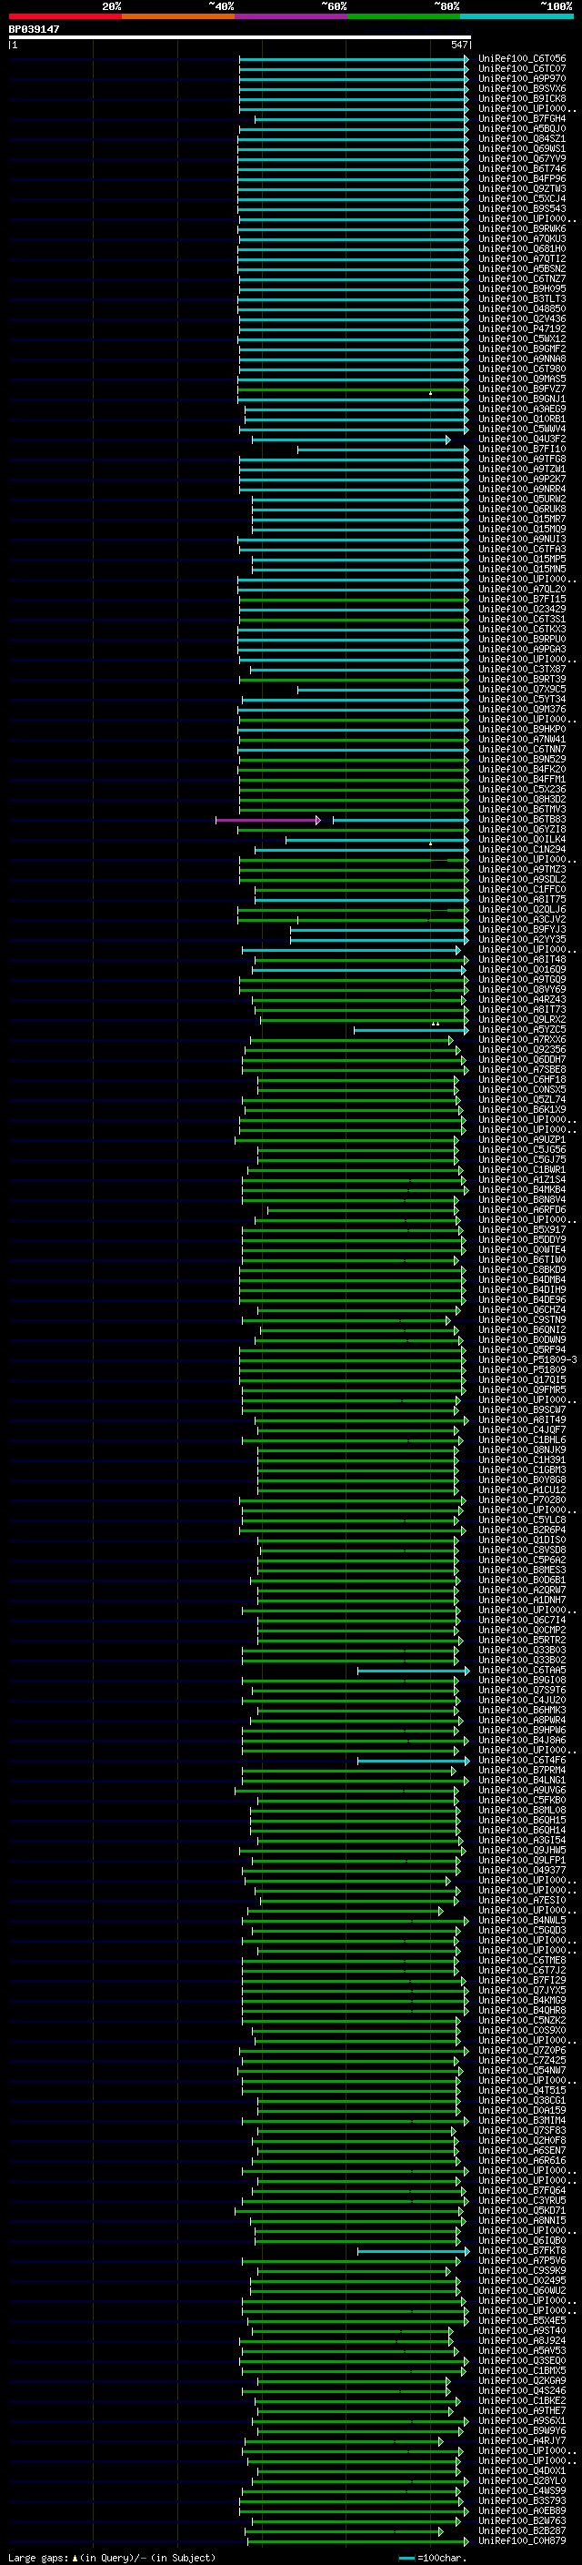Image resolution: width=582 pixels, height=2565 pixels.
Task: Click hit label UniRef100_C6T4F6
Action: point(521,1761)
